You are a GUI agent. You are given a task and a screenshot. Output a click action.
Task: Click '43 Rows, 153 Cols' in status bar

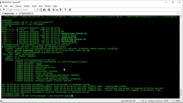[x=155, y=101]
